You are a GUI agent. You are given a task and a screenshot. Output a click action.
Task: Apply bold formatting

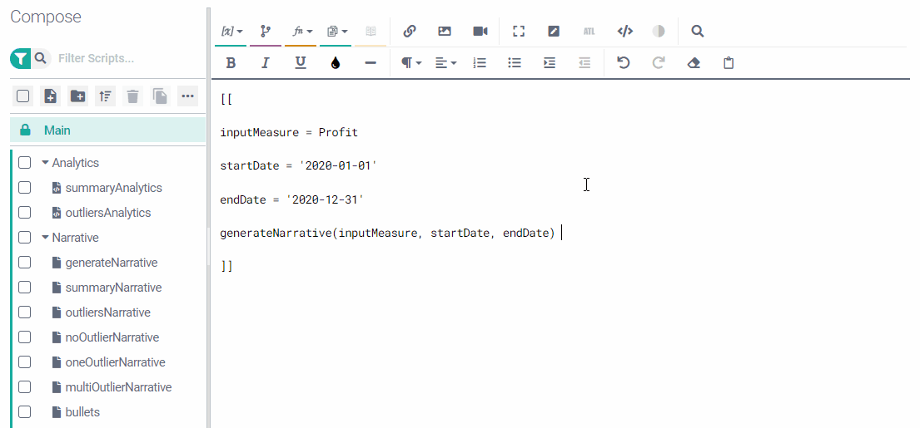coord(231,62)
